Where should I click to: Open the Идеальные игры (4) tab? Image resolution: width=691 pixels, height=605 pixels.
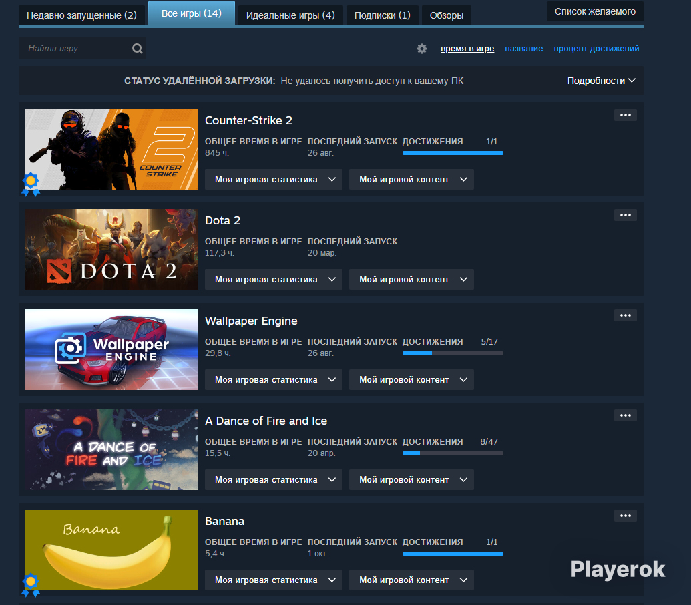pyautogui.click(x=290, y=15)
